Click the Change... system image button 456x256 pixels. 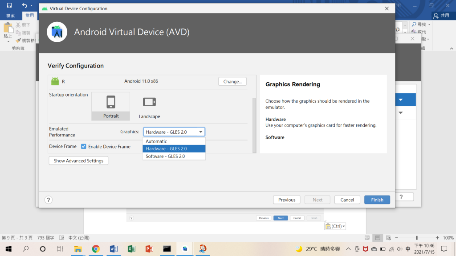(x=232, y=82)
